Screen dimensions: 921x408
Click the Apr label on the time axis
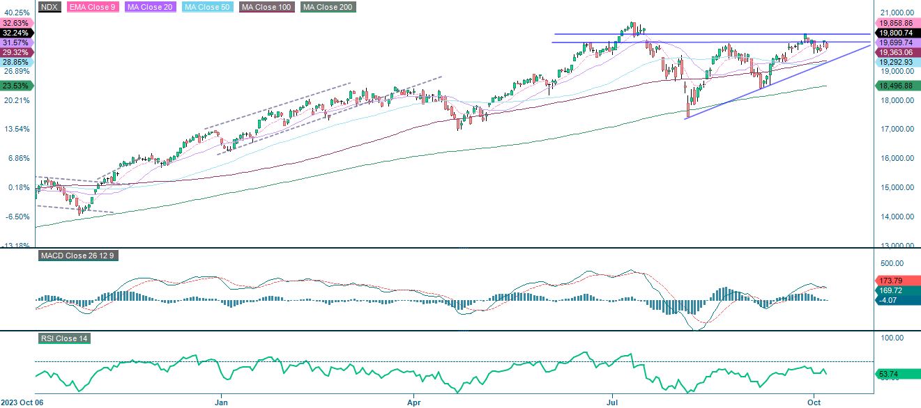(414, 402)
